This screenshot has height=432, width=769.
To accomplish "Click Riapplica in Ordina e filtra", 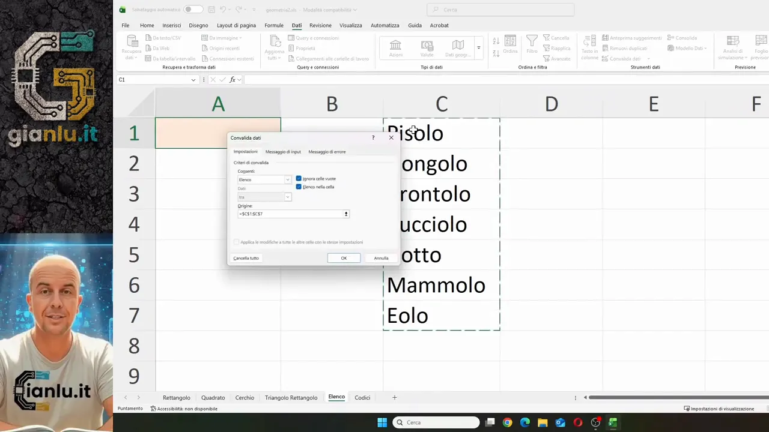I will pyautogui.click(x=557, y=48).
